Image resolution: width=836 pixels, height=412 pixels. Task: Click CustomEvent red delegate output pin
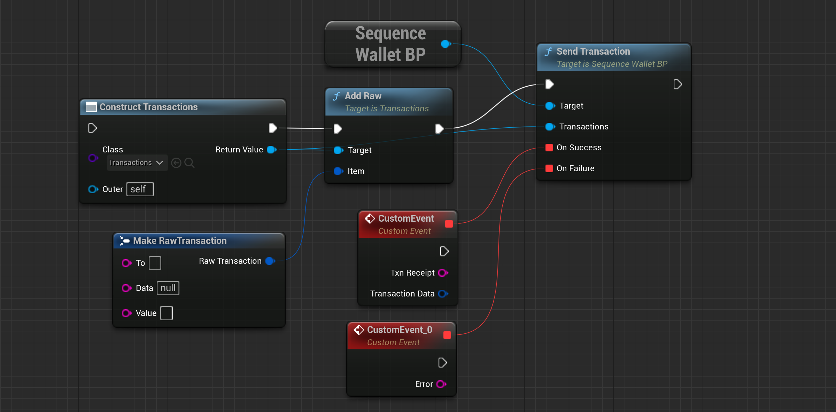(449, 224)
